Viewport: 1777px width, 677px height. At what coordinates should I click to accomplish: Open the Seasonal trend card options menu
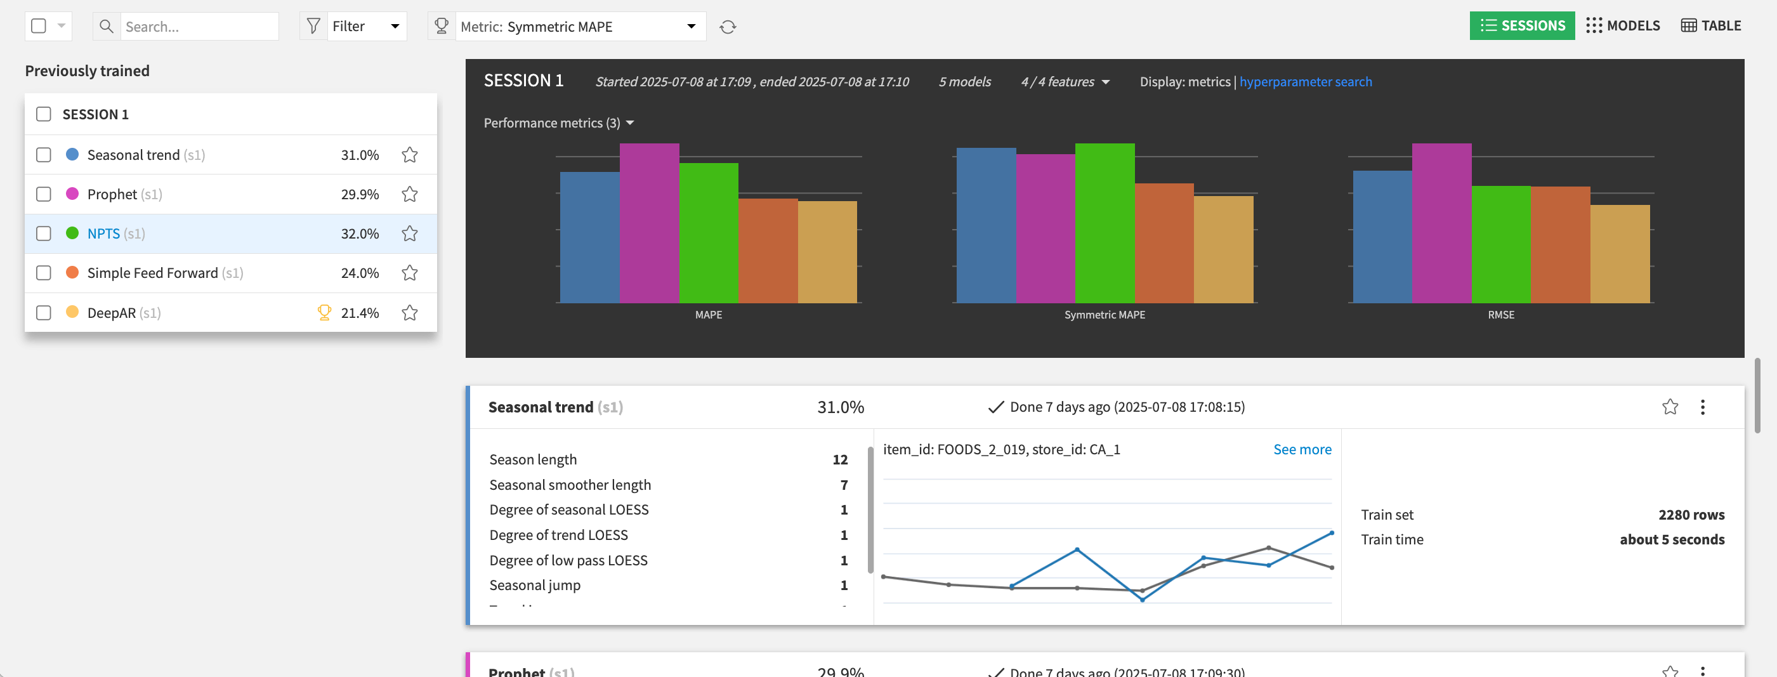[x=1703, y=407]
